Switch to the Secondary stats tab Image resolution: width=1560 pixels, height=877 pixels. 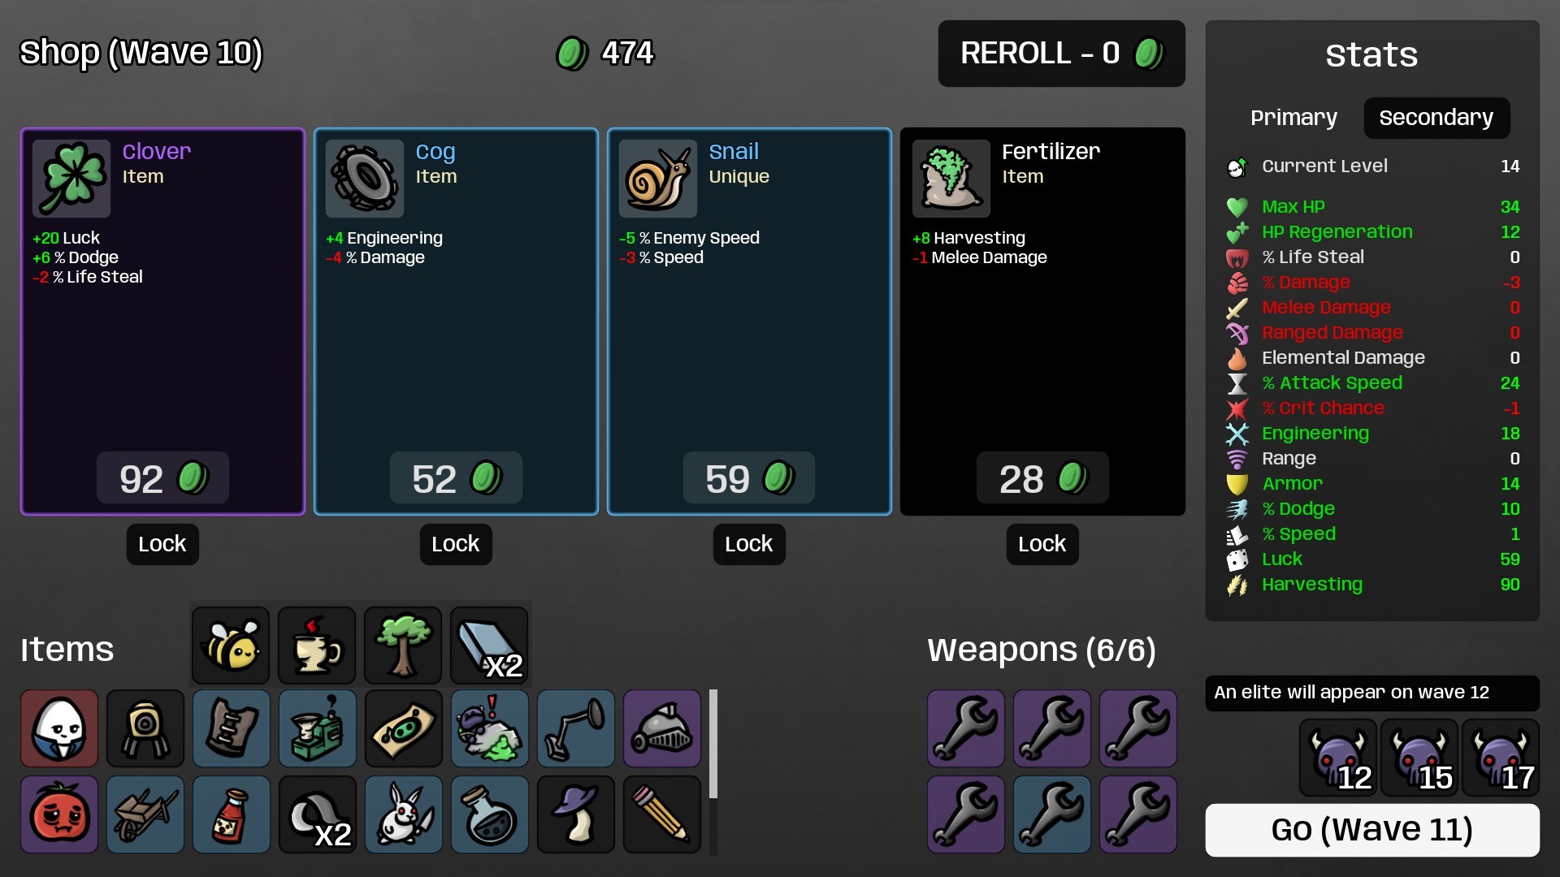(x=1436, y=118)
